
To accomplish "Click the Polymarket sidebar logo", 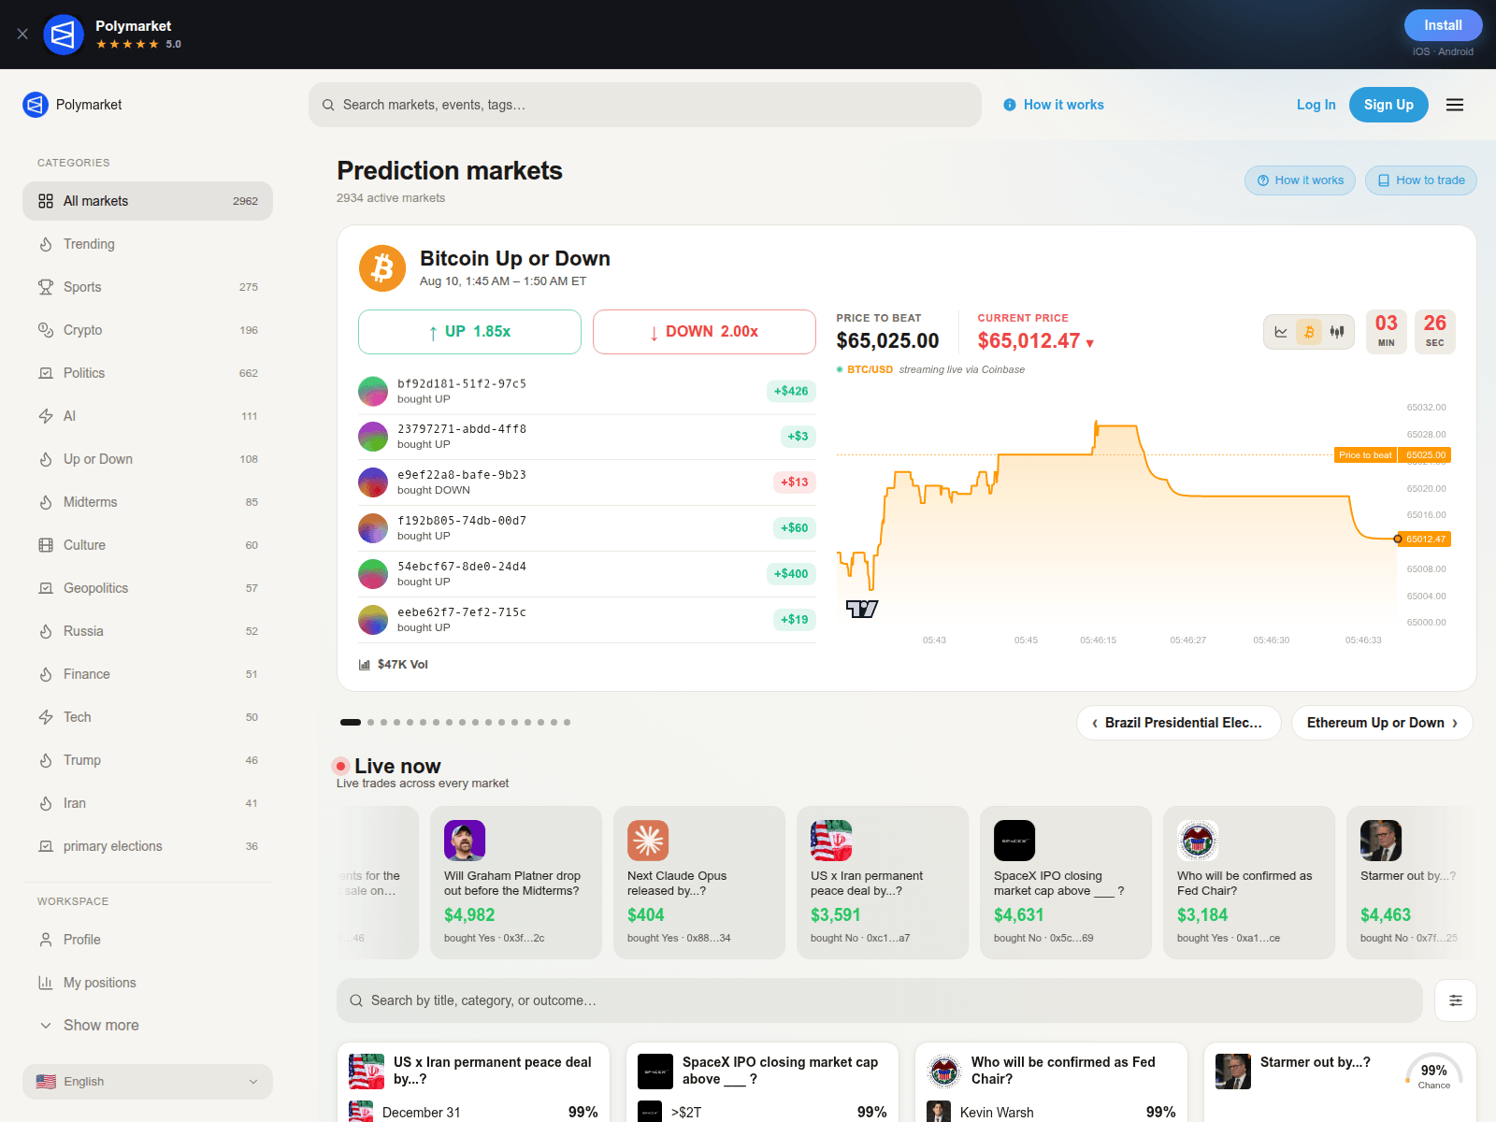I will 73,105.
